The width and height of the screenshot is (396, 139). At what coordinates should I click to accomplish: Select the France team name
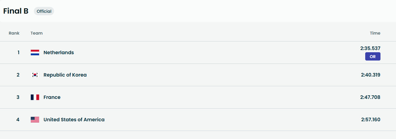pyautogui.click(x=52, y=97)
